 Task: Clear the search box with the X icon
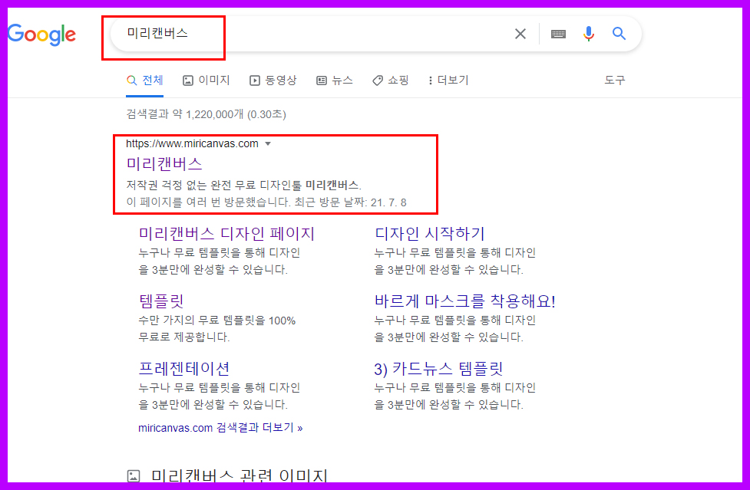(x=520, y=34)
